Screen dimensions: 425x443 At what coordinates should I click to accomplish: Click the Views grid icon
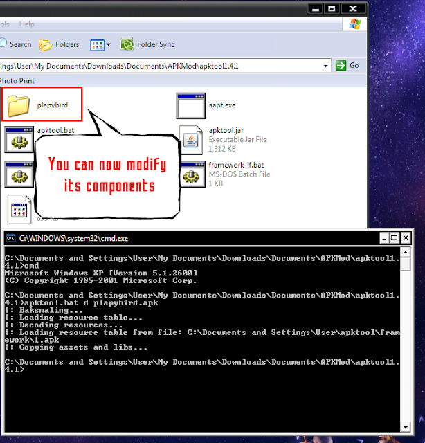click(x=97, y=45)
